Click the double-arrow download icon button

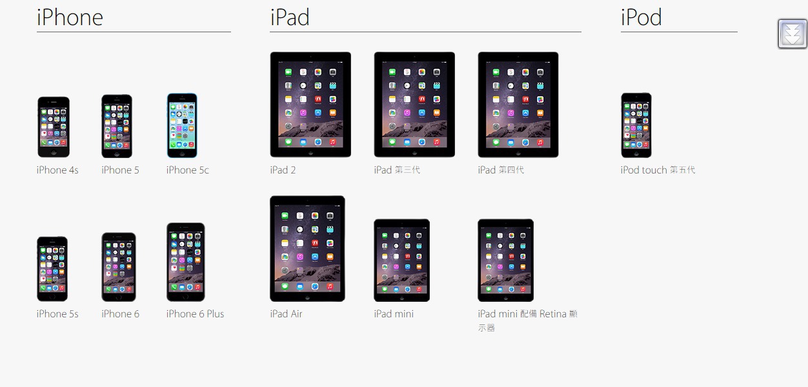[793, 34]
